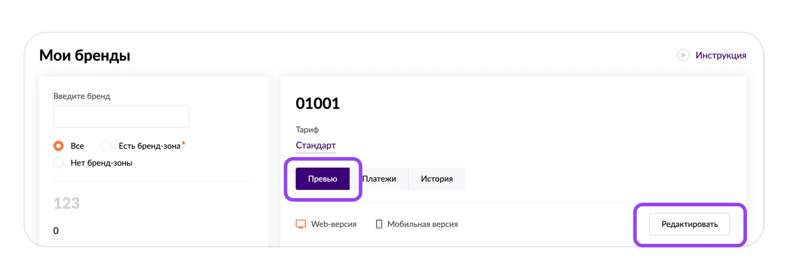The width and height of the screenshot is (788, 279).
Task: Click the phone icon for Мобильная версия
Action: 379,224
